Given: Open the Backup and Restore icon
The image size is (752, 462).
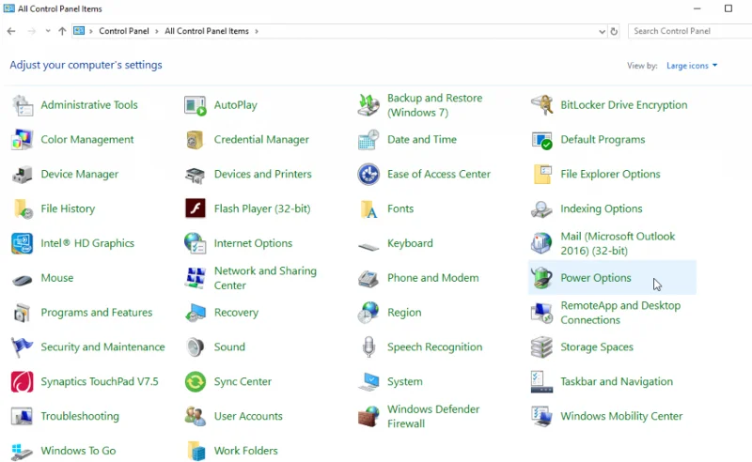Looking at the screenshot, I should (x=368, y=105).
